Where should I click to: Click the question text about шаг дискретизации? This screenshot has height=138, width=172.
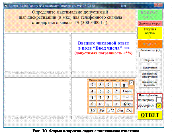click(x=70, y=17)
